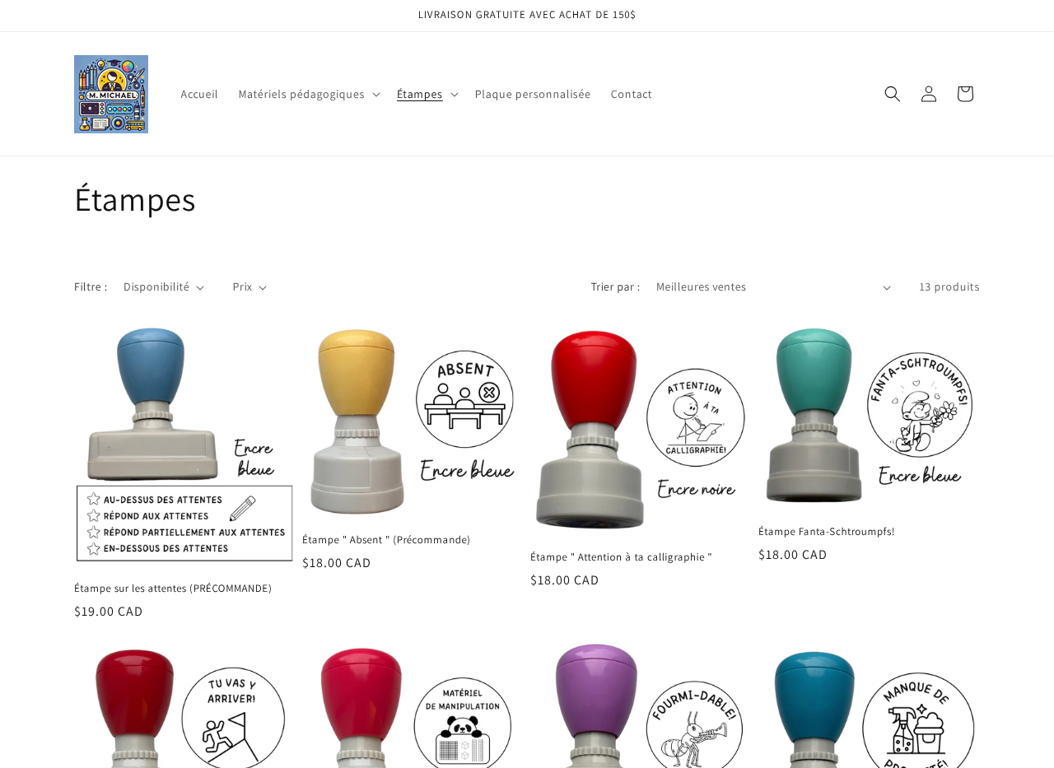The height and width of the screenshot is (768, 1054).
Task: Open Étampe Attention à ta calligraphie link
Action: pyautogui.click(x=621, y=557)
